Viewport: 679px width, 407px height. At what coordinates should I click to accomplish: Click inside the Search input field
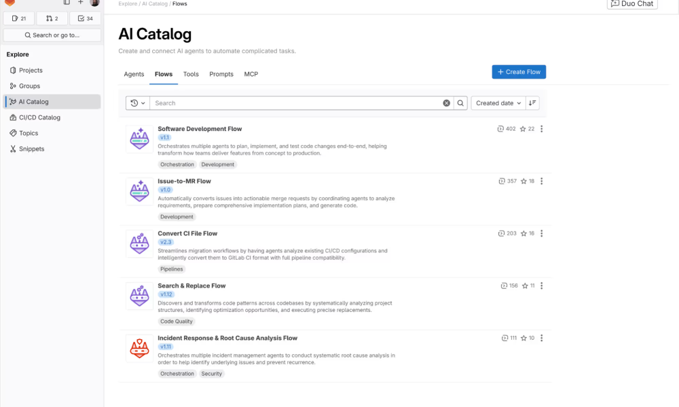coord(285,102)
